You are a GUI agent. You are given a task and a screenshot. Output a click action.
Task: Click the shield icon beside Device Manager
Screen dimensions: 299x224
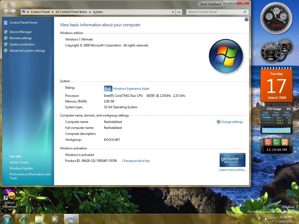coord(6,32)
